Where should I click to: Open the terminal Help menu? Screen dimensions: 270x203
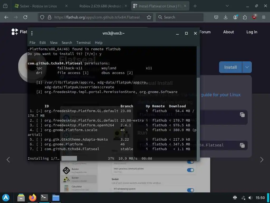[99, 43]
